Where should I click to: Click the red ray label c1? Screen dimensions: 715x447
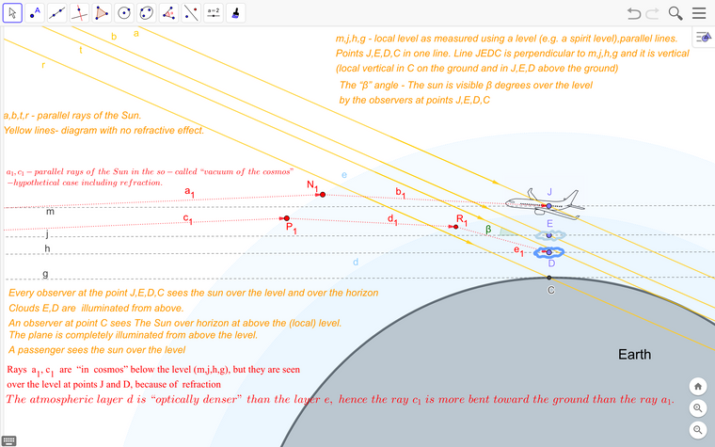187,219
